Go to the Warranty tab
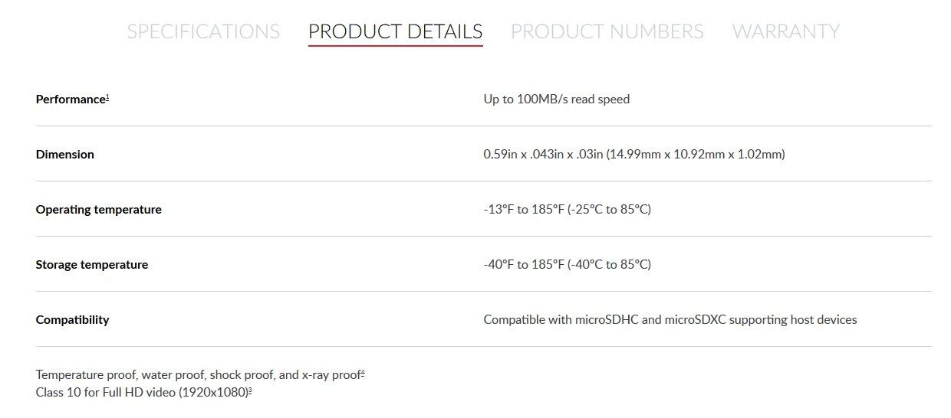The width and height of the screenshot is (951, 418). 785,31
